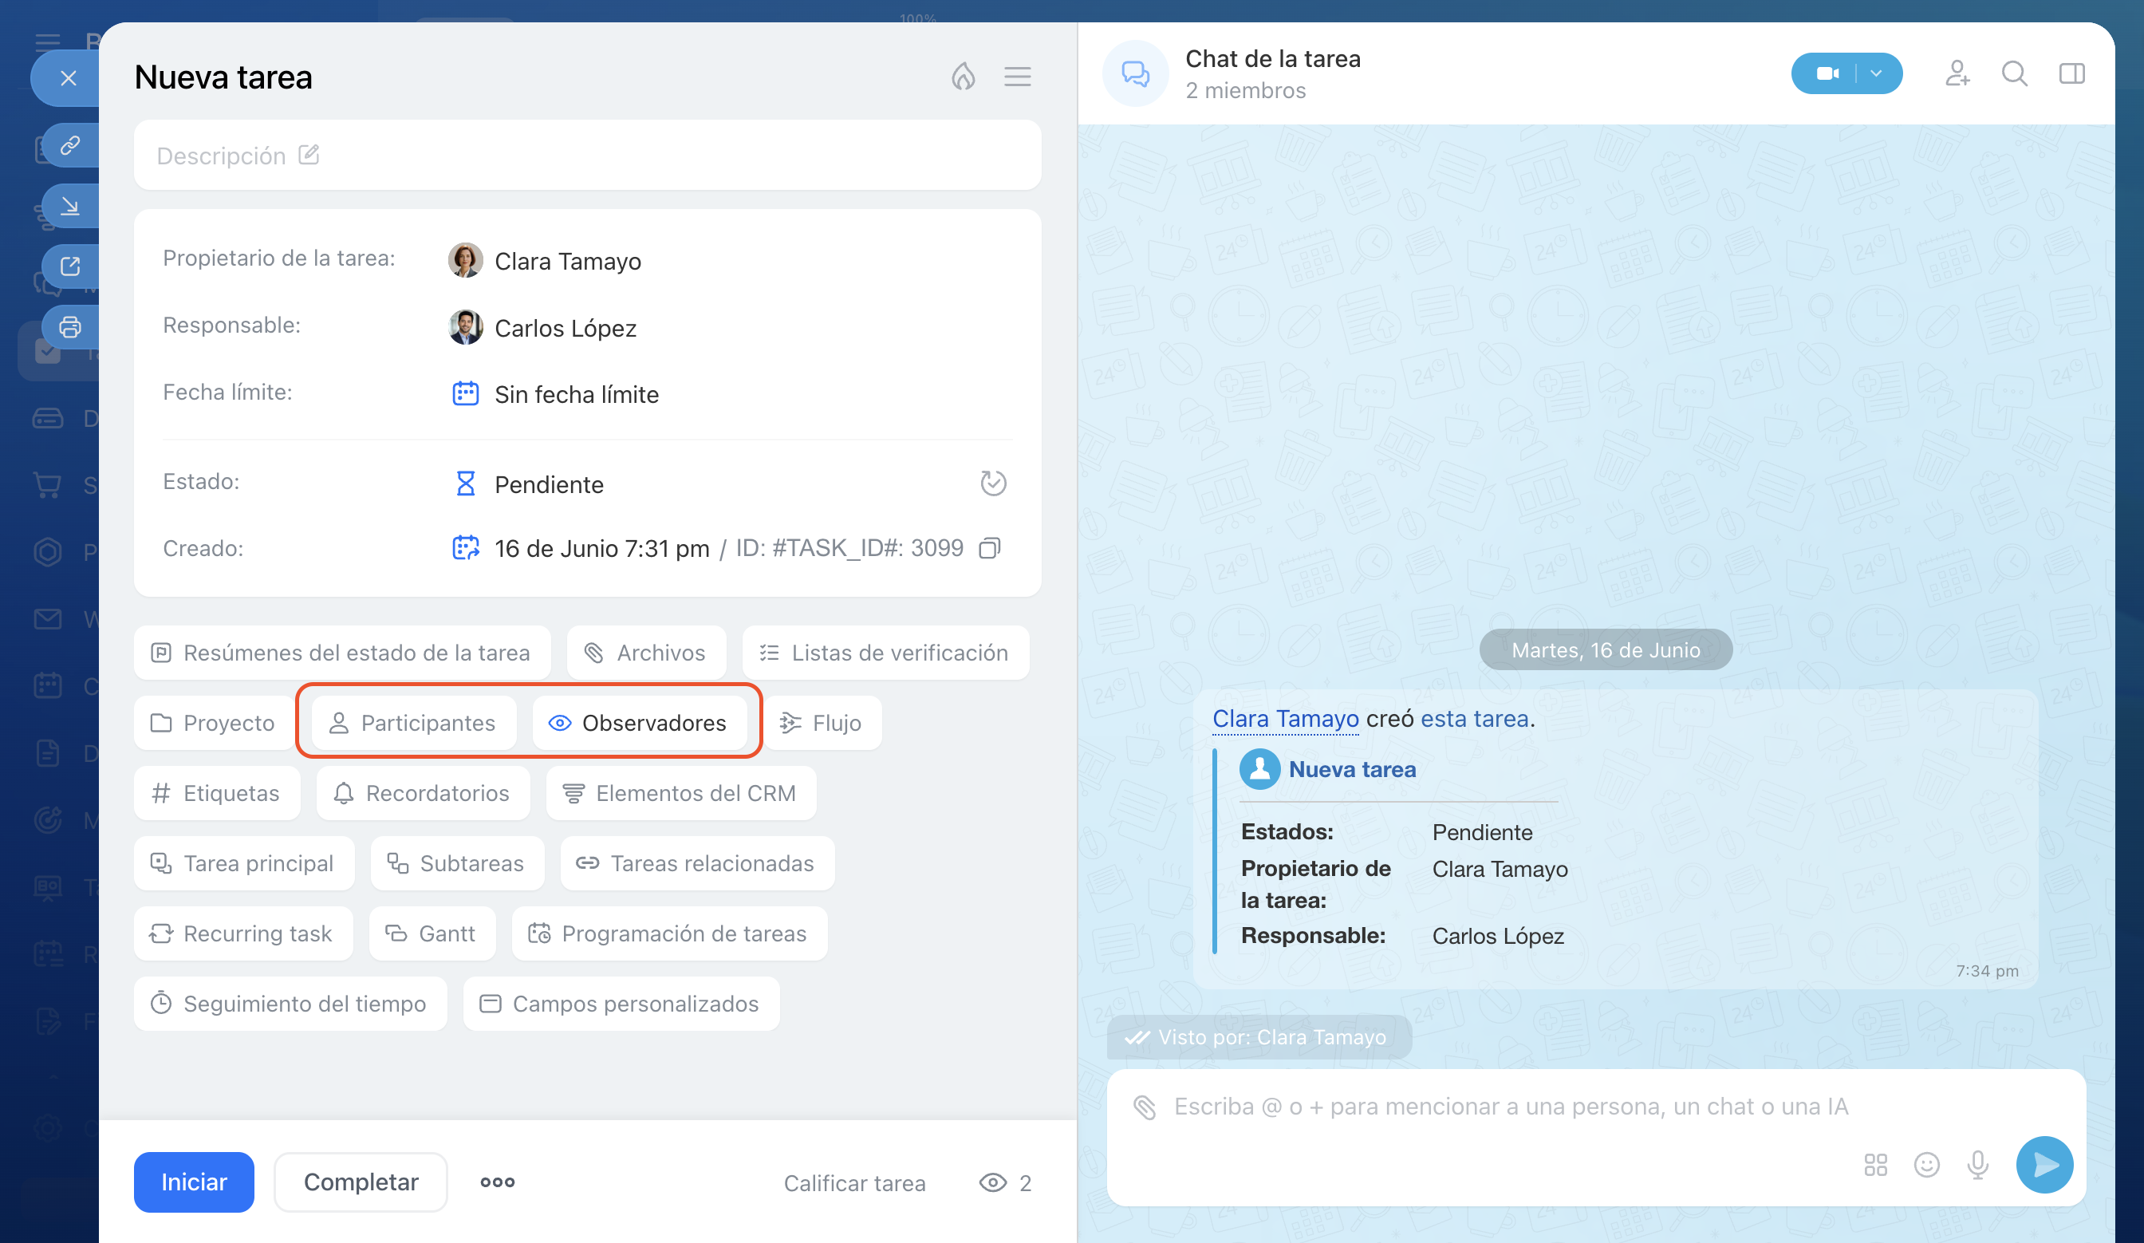
Task: Add a member to the task chat
Action: click(1957, 74)
